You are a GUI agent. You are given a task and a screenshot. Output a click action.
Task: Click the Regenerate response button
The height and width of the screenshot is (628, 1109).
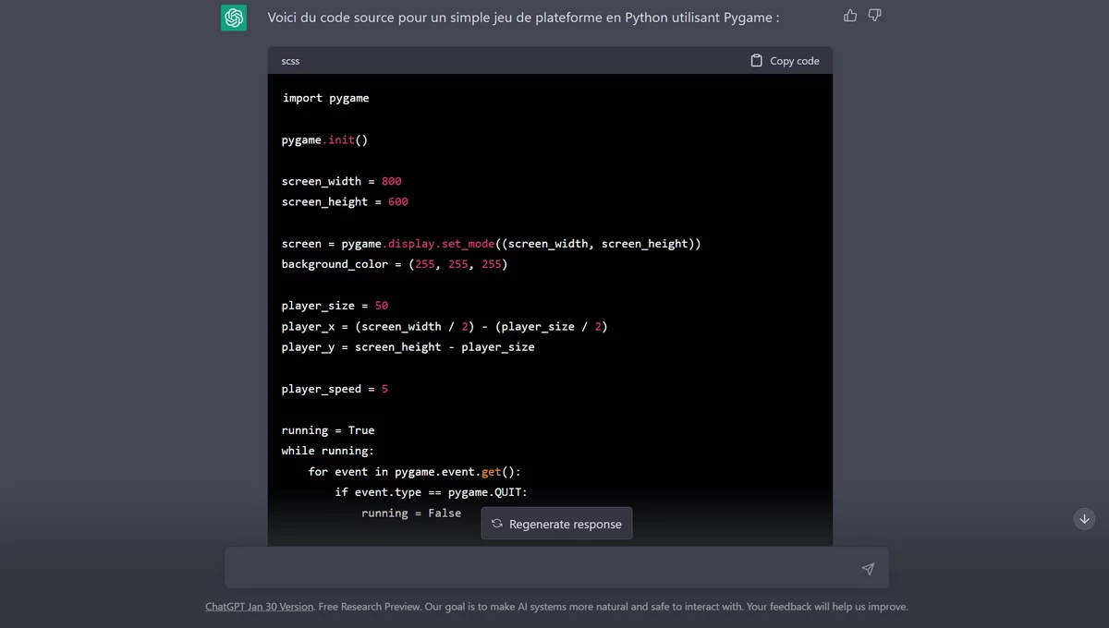pos(556,524)
